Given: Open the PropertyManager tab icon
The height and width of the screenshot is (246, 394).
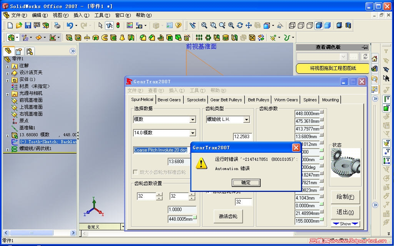Looking at the screenshot, I should coord(19,51).
